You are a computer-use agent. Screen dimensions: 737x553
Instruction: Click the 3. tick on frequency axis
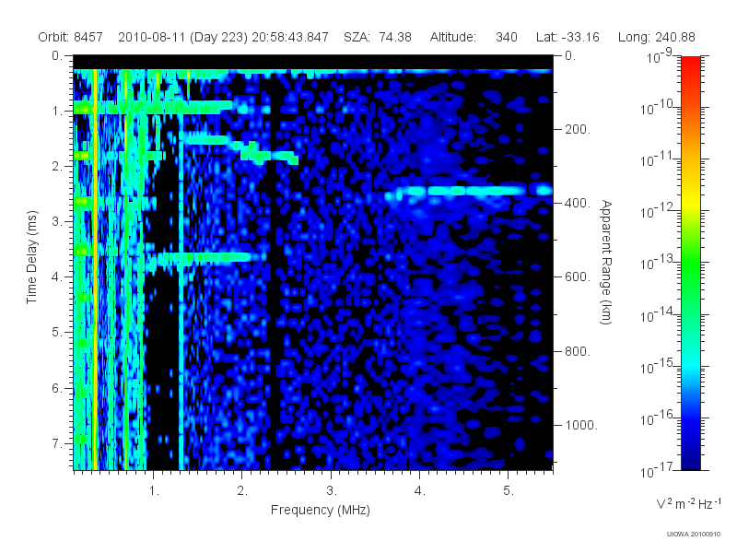[x=332, y=491]
